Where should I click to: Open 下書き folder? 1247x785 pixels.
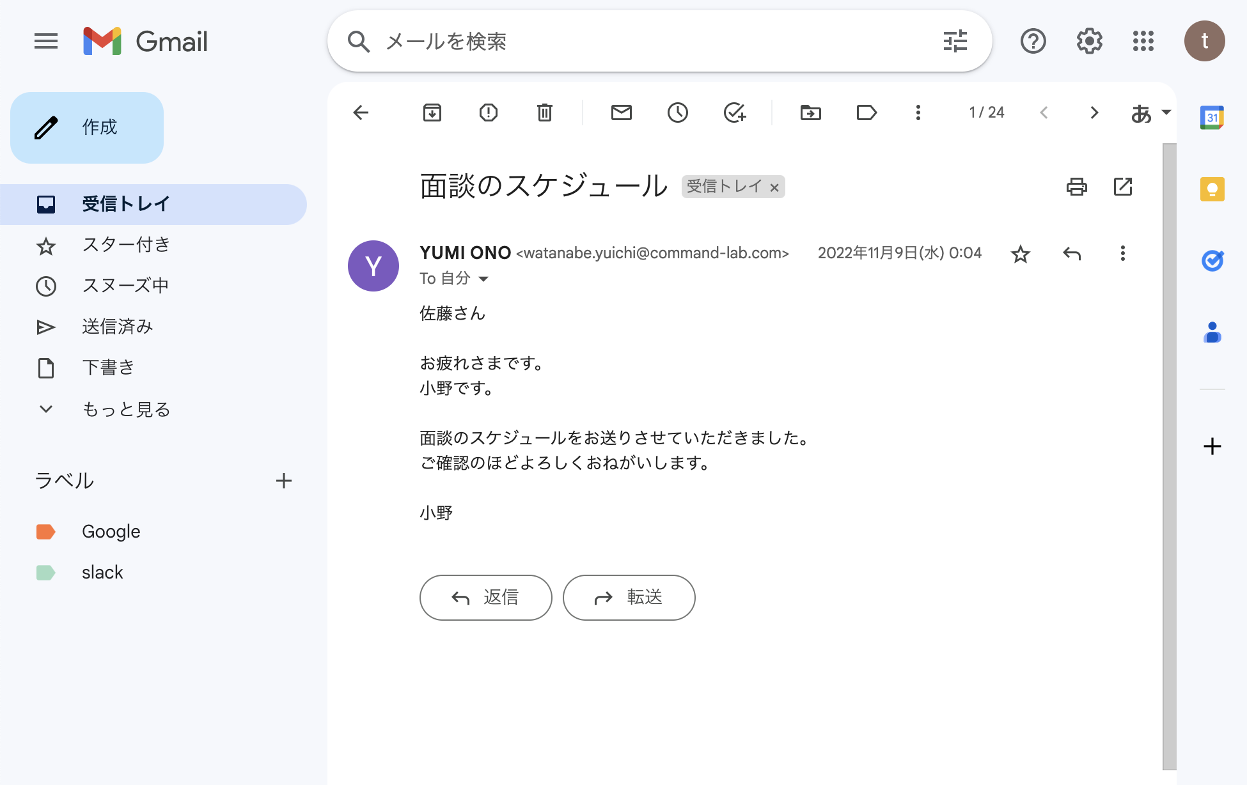[x=153, y=368]
